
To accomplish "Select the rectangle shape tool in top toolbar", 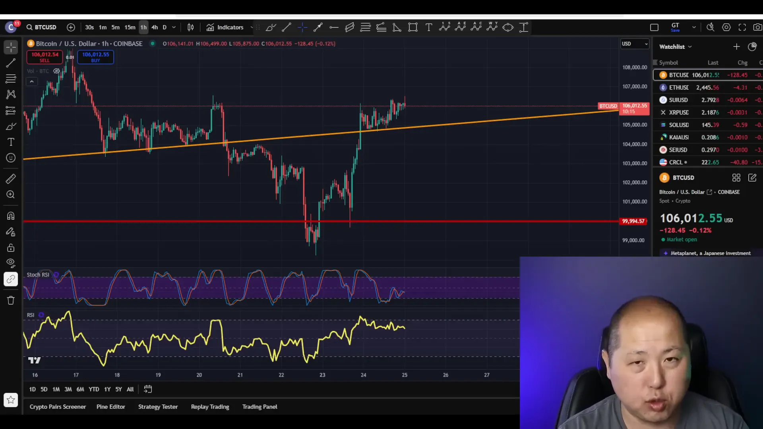I will [x=413, y=27].
